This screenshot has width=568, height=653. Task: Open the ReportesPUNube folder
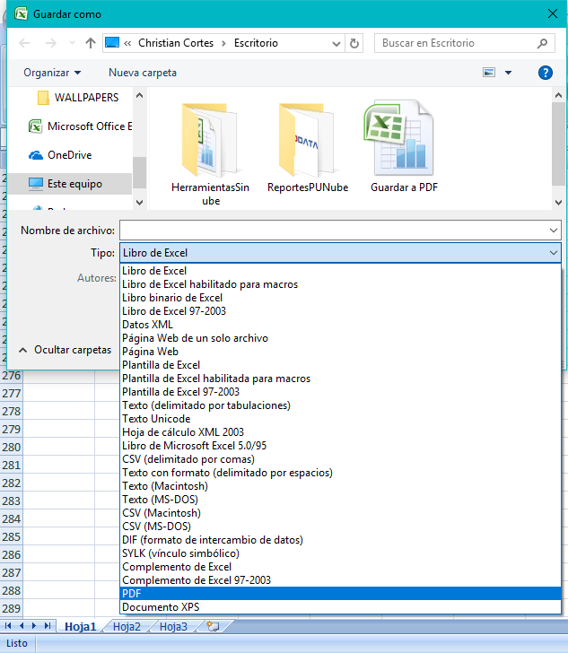(x=308, y=148)
